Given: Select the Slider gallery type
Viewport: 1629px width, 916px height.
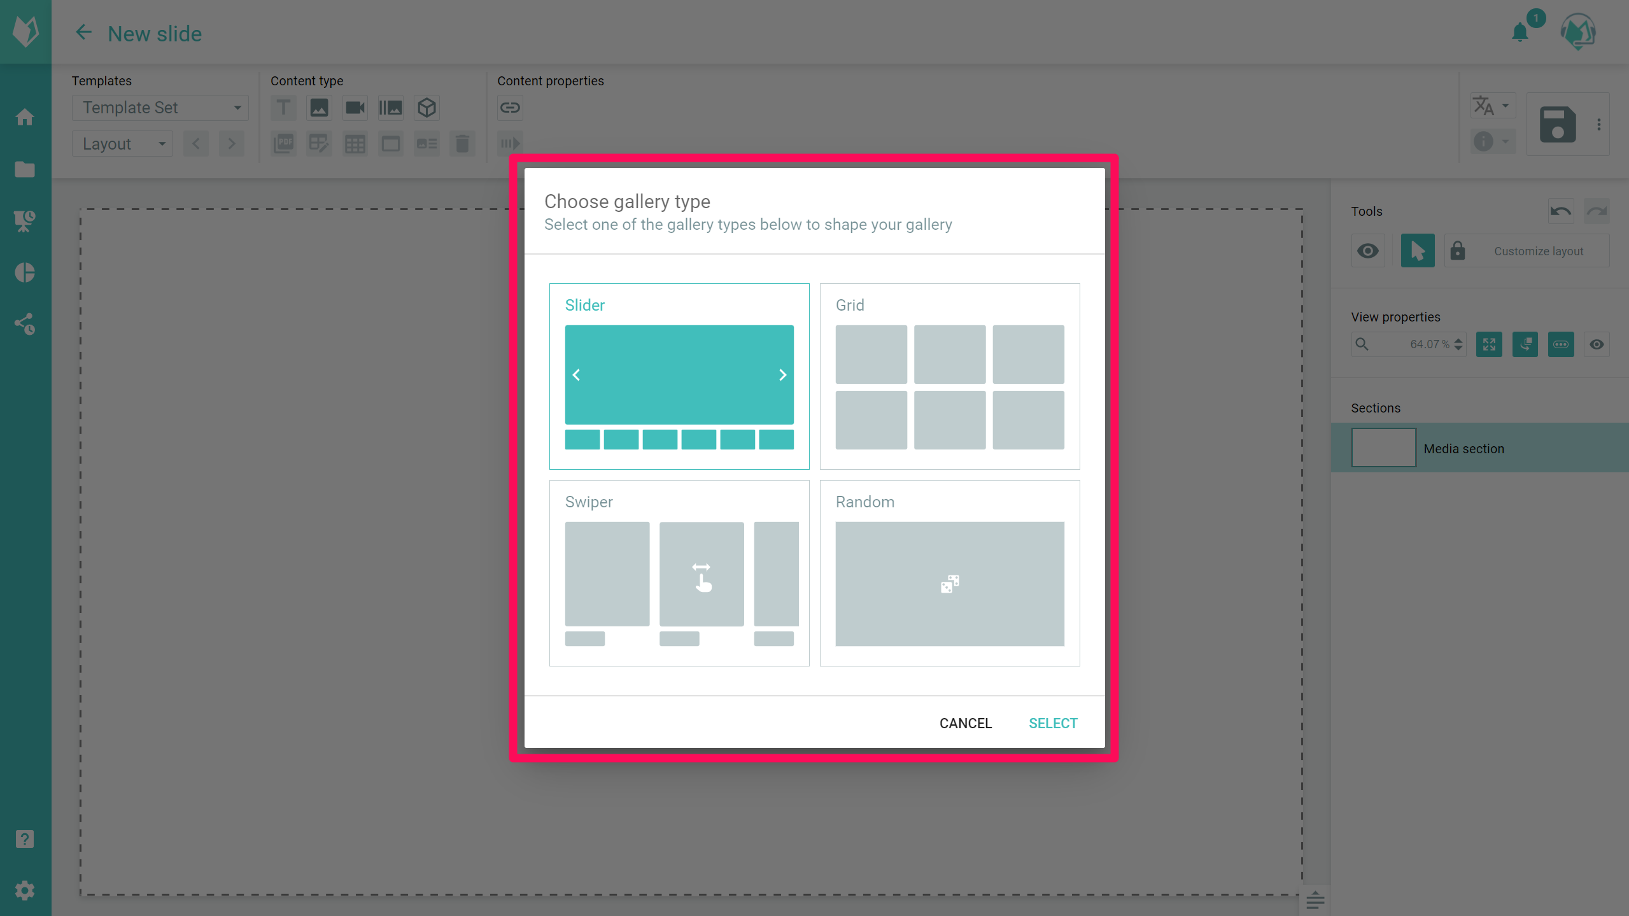Looking at the screenshot, I should pyautogui.click(x=679, y=376).
